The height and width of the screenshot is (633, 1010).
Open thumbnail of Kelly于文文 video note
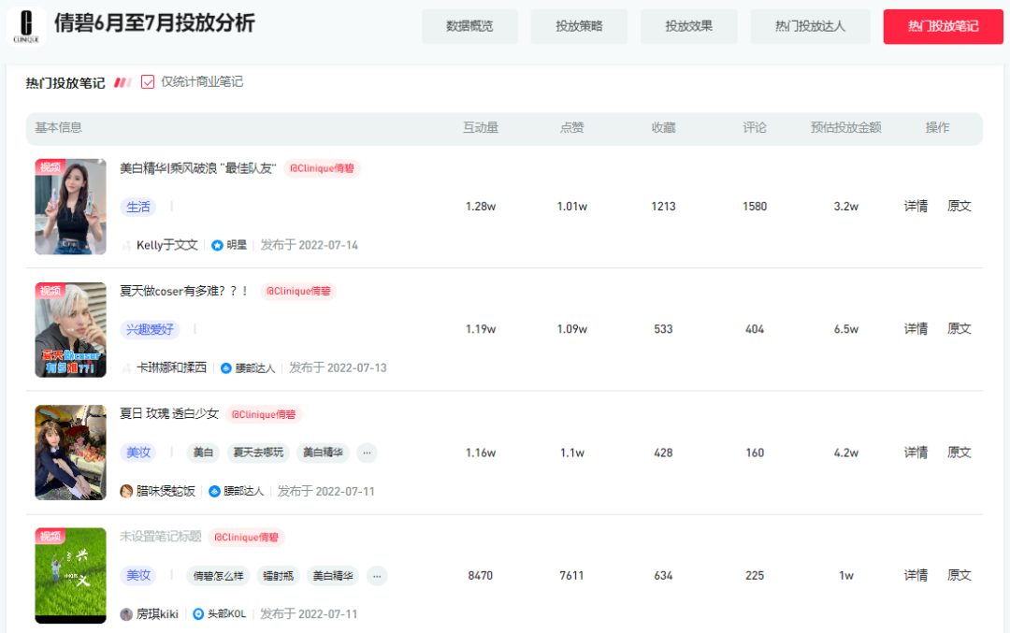tap(70, 207)
